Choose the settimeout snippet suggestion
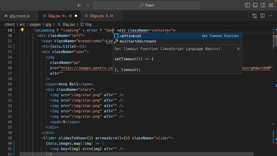 coord(177,36)
